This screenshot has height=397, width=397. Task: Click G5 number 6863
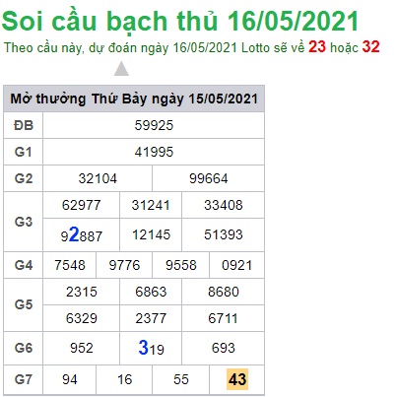[151, 292]
